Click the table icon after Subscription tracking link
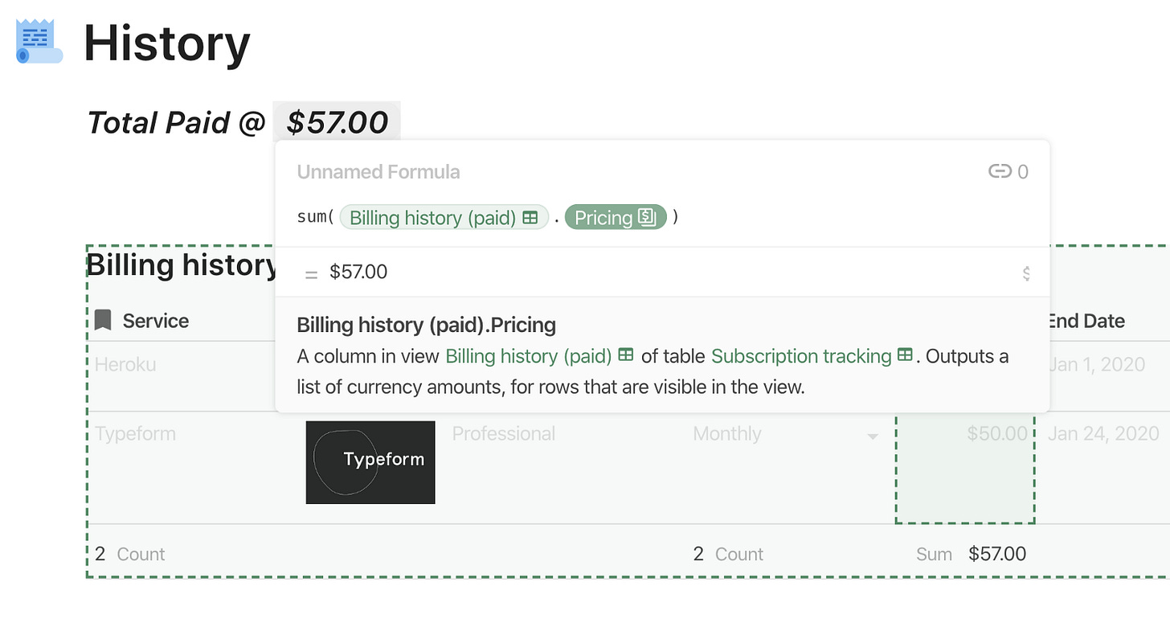Screen dimensions: 1170x627 point(905,355)
